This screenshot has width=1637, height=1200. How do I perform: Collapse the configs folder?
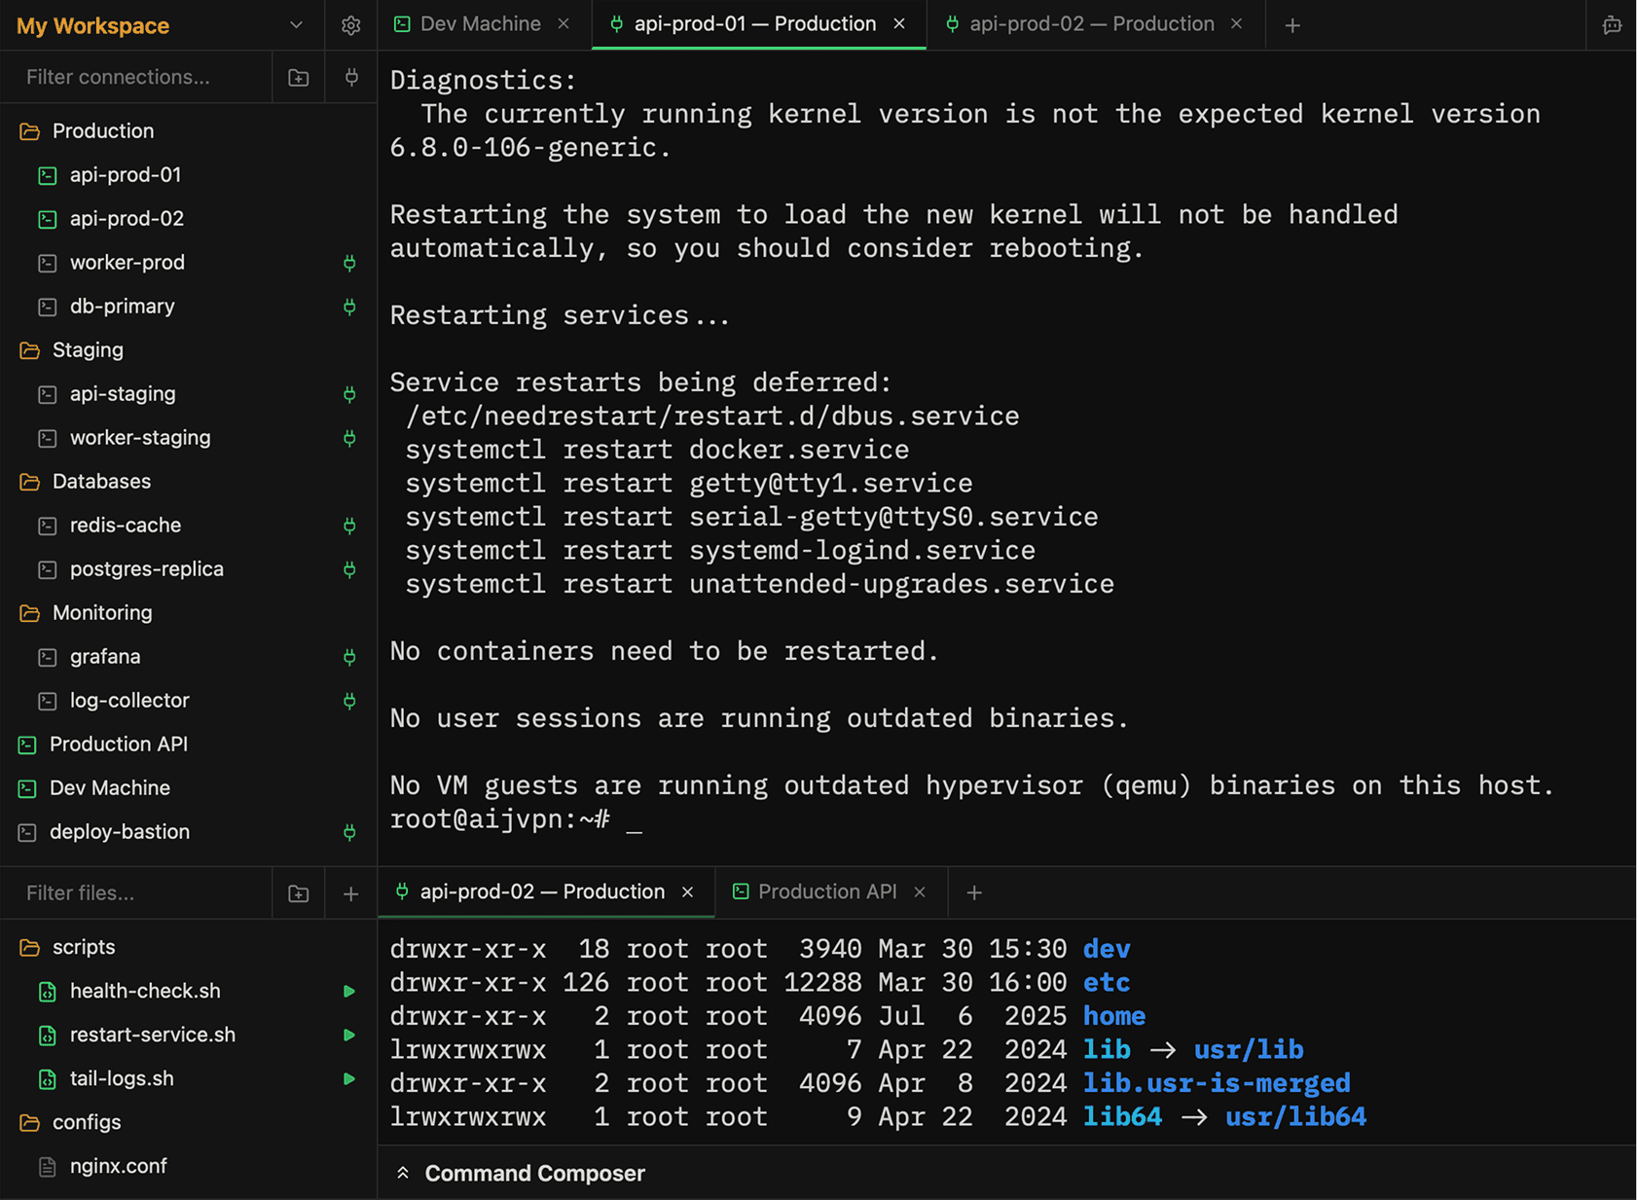click(x=189, y=1122)
